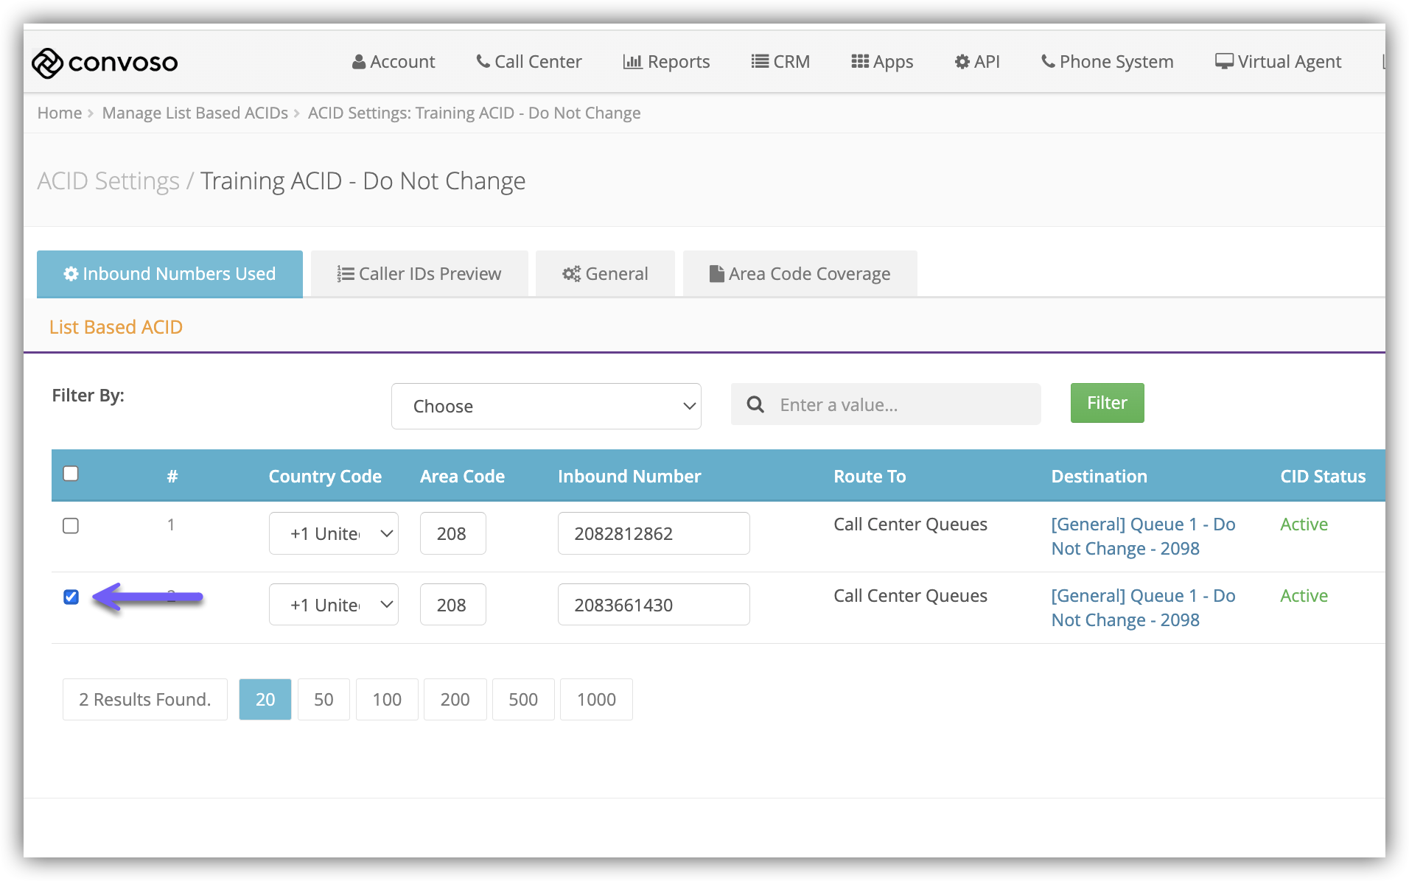Click the Virtual Agent monitor icon
This screenshot has width=1409, height=881.
pos(1223,62)
